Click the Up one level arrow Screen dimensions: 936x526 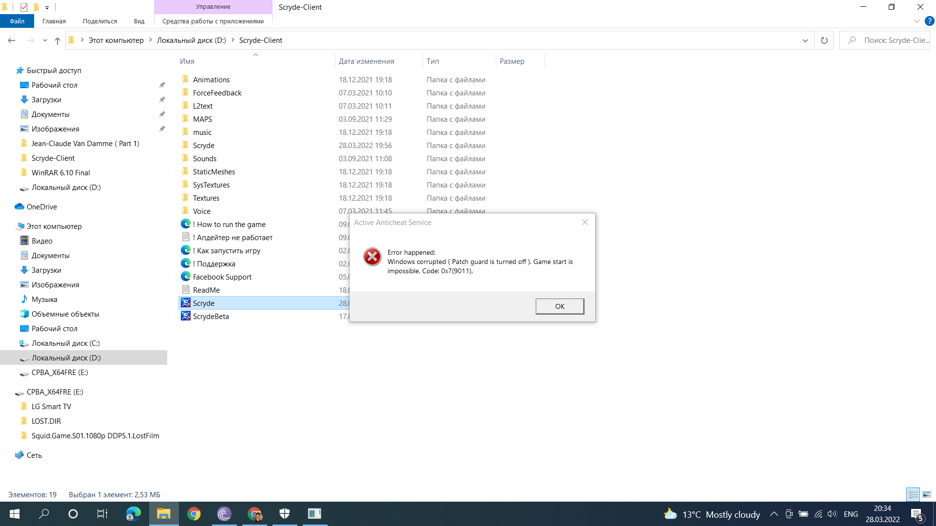pyautogui.click(x=58, y=40)
